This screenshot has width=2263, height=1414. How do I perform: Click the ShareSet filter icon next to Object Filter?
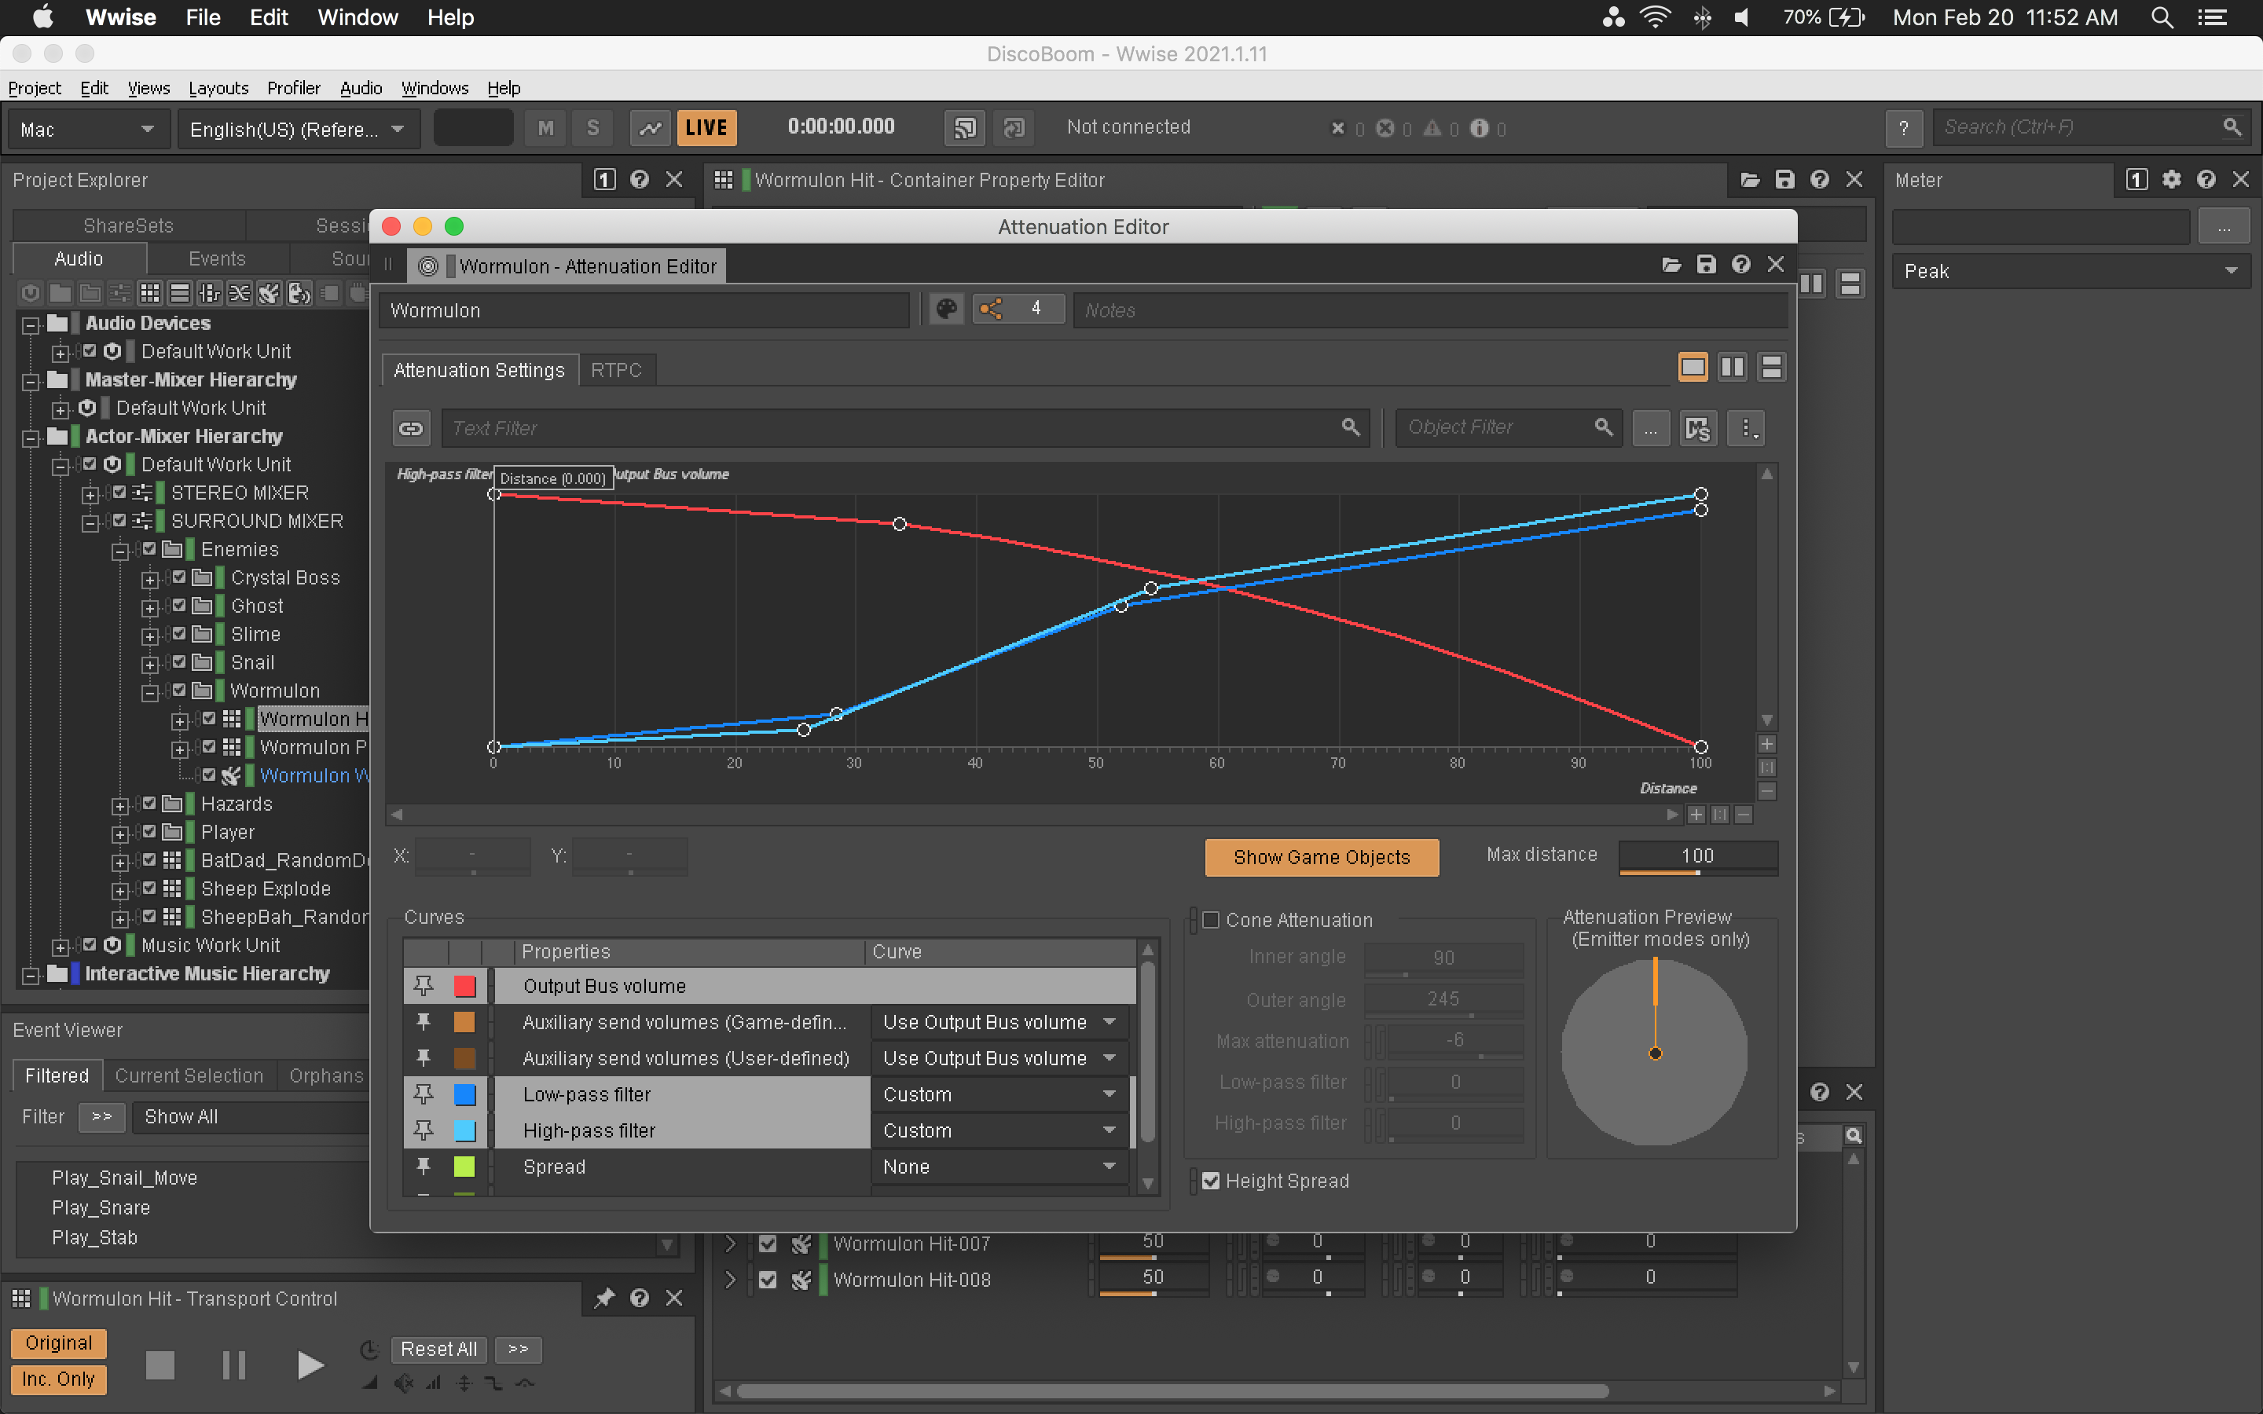(1697, 428)
